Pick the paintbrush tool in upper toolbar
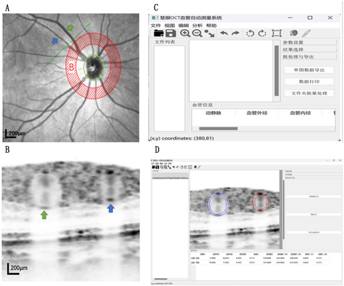The image size is (344, 286). point(306,33)
